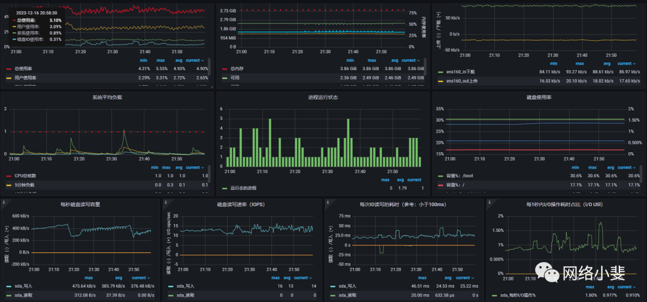The width and height of the screenshot is (647, 302).
Task: Sort 磁盘使用率 legend by current column
Action: (627, 168)
